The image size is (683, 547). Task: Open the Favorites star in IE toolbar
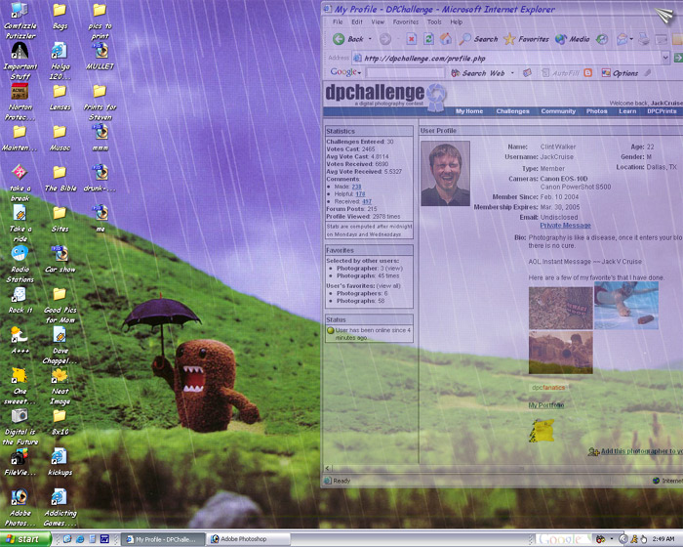coord(526,39)
